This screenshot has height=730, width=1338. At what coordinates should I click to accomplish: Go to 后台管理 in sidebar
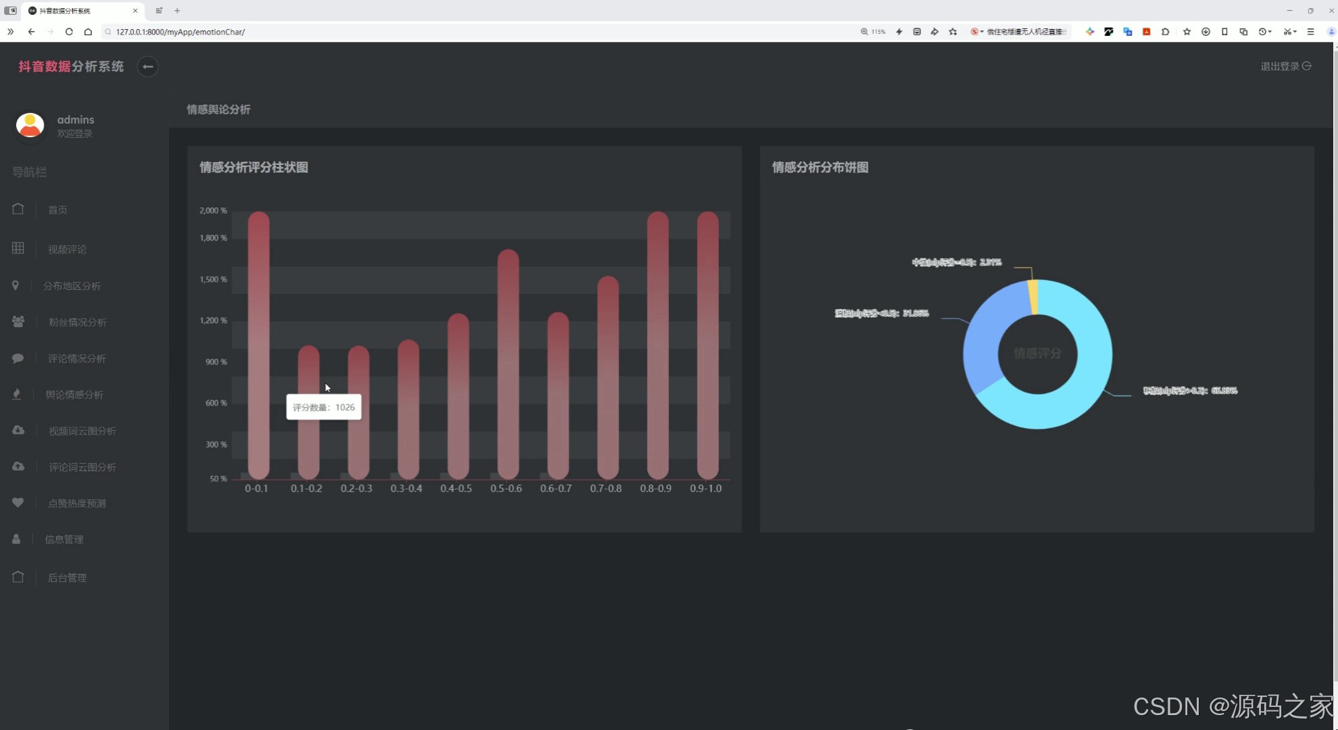67,578
